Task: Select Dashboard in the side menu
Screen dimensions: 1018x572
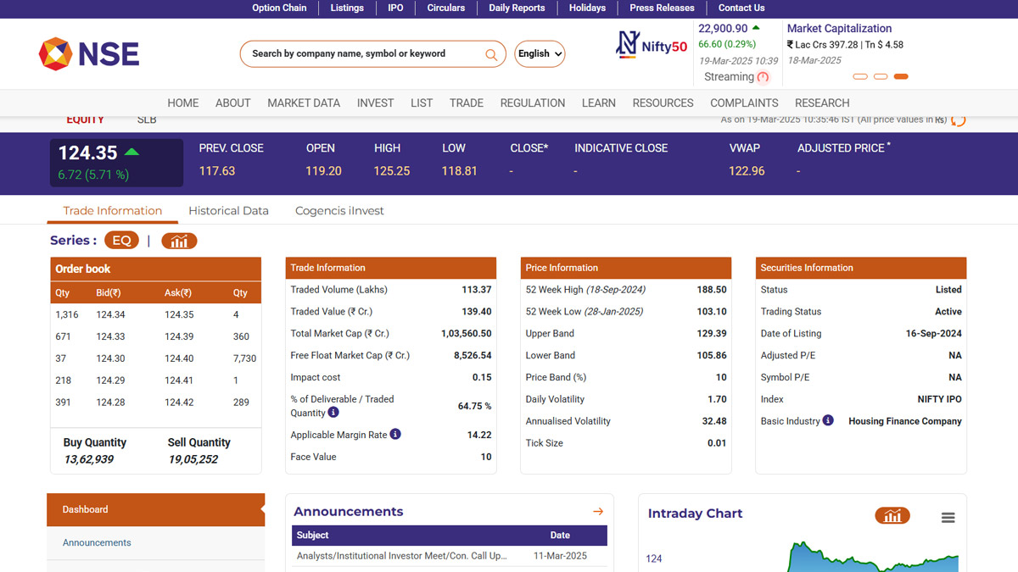Action: click(x=155, y=509)
